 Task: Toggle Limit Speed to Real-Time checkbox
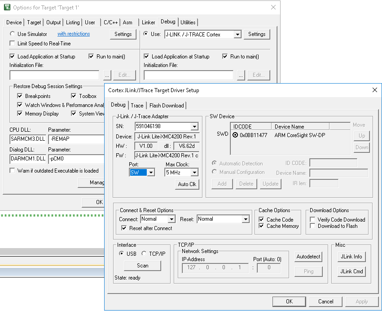pos(12,44)
